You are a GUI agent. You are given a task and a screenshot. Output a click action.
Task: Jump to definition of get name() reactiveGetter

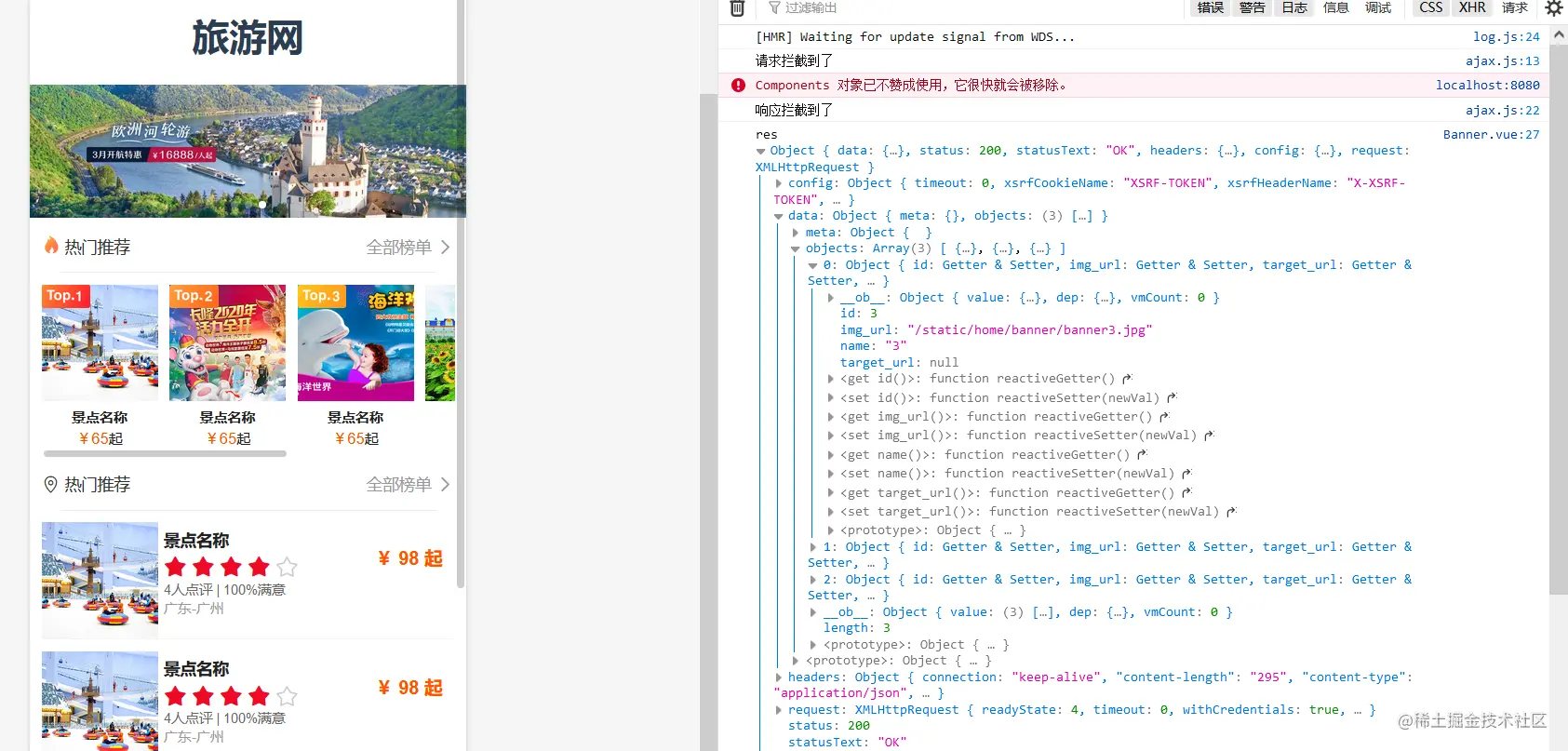pyautogui.click(x=1142, y=455)
